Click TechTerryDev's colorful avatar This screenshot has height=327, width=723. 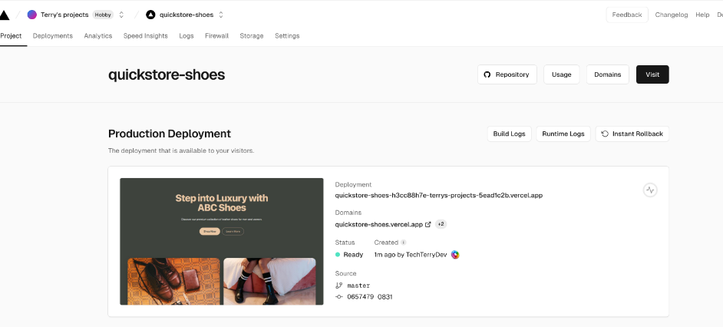(x=455, y=255)
